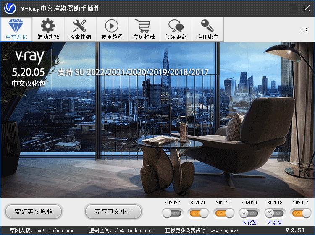
Task: Open the 辅助功能 gear tab
Action: [x=48, y=29]
